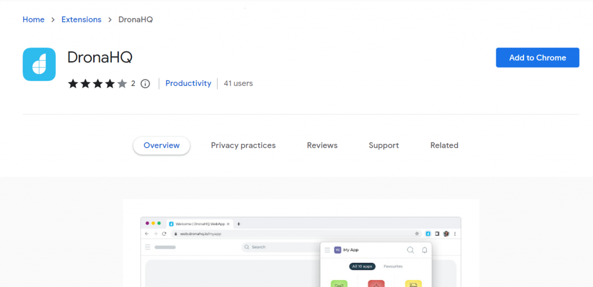Click the Search field in the preview
593x287 pixels.
point(281,247)
